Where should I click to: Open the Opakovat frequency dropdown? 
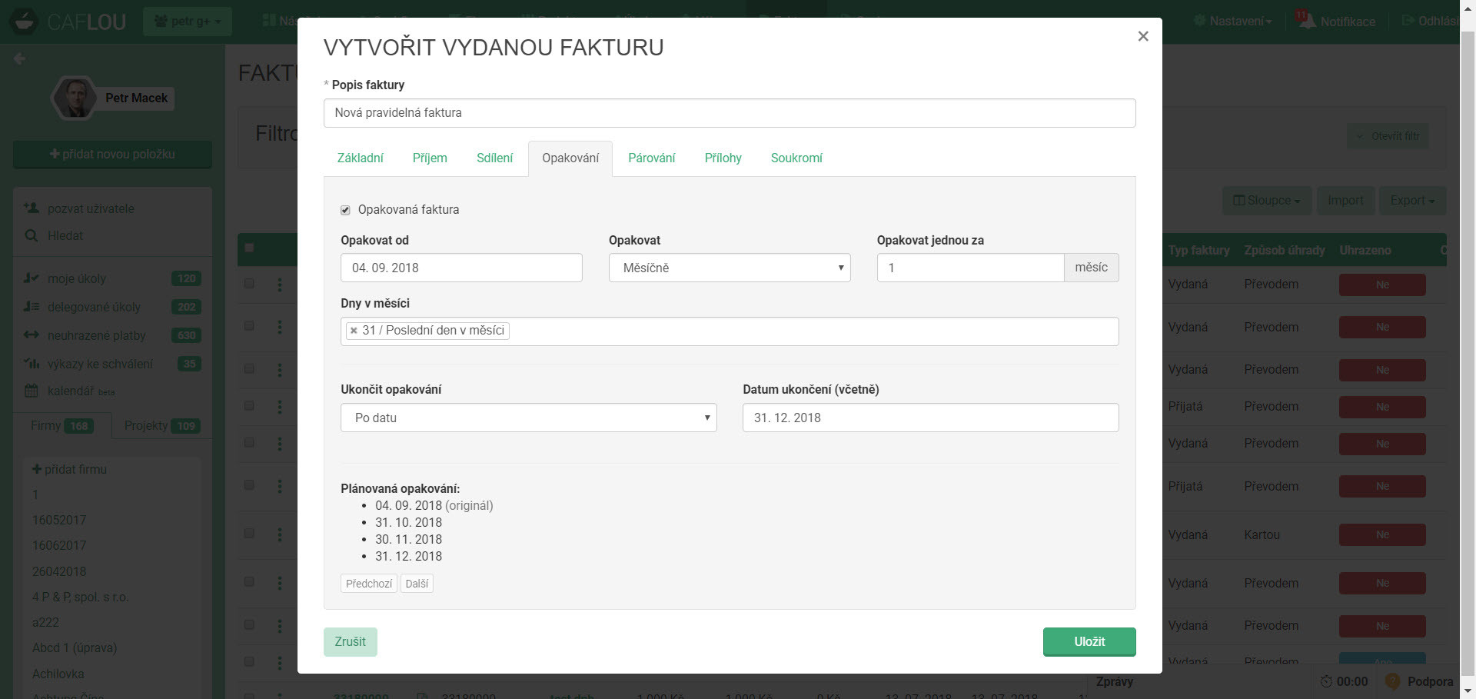[x=729, y=268]
